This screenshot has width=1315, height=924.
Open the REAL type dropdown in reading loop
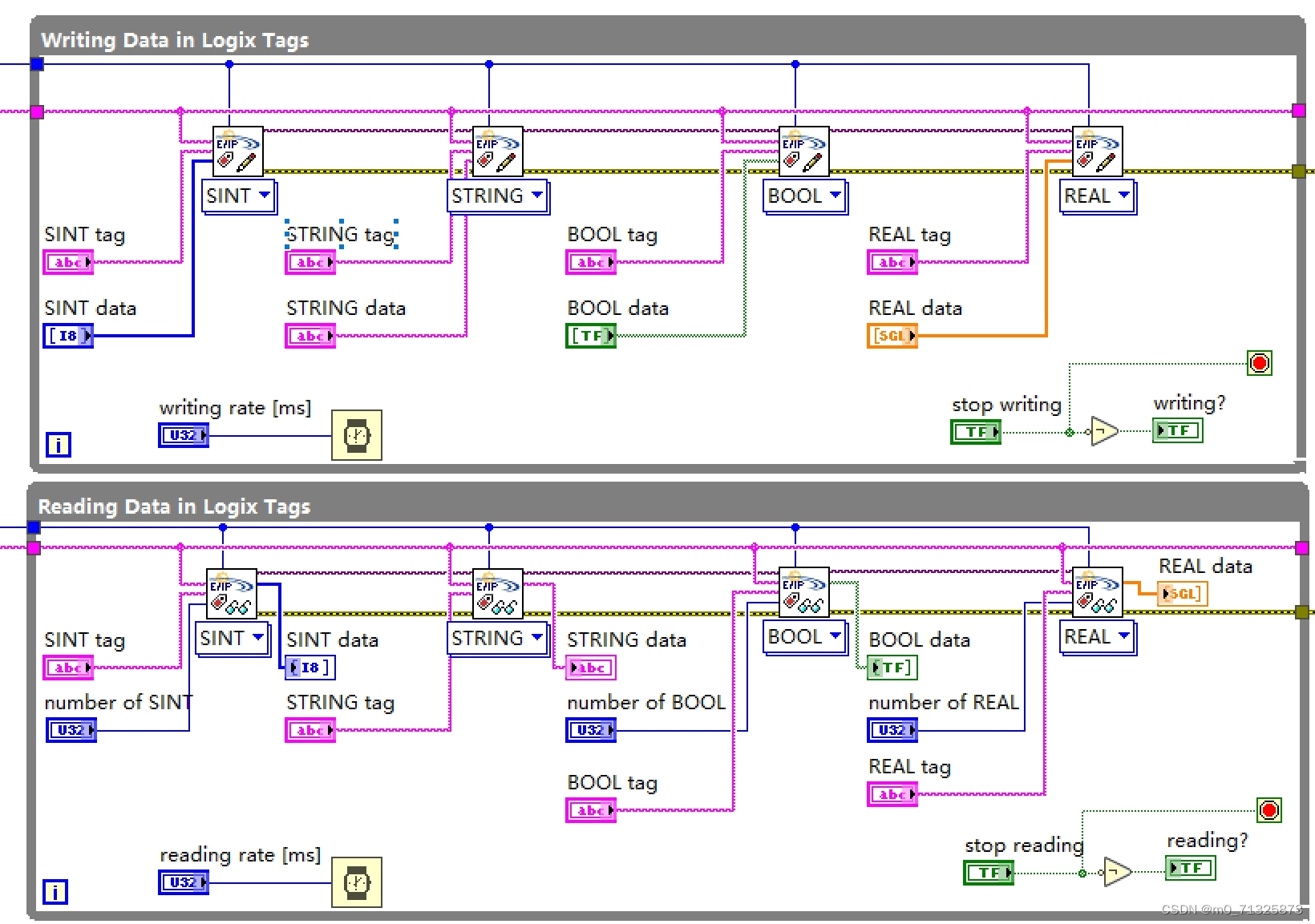(1097, 637)
